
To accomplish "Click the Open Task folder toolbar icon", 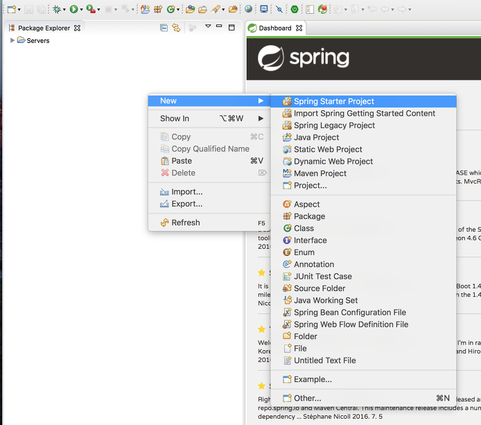I will point(202,9).
